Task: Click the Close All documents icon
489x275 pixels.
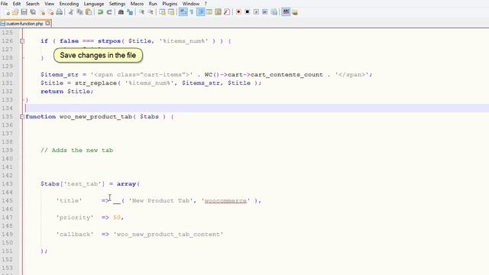Action: tap(50, 12)
